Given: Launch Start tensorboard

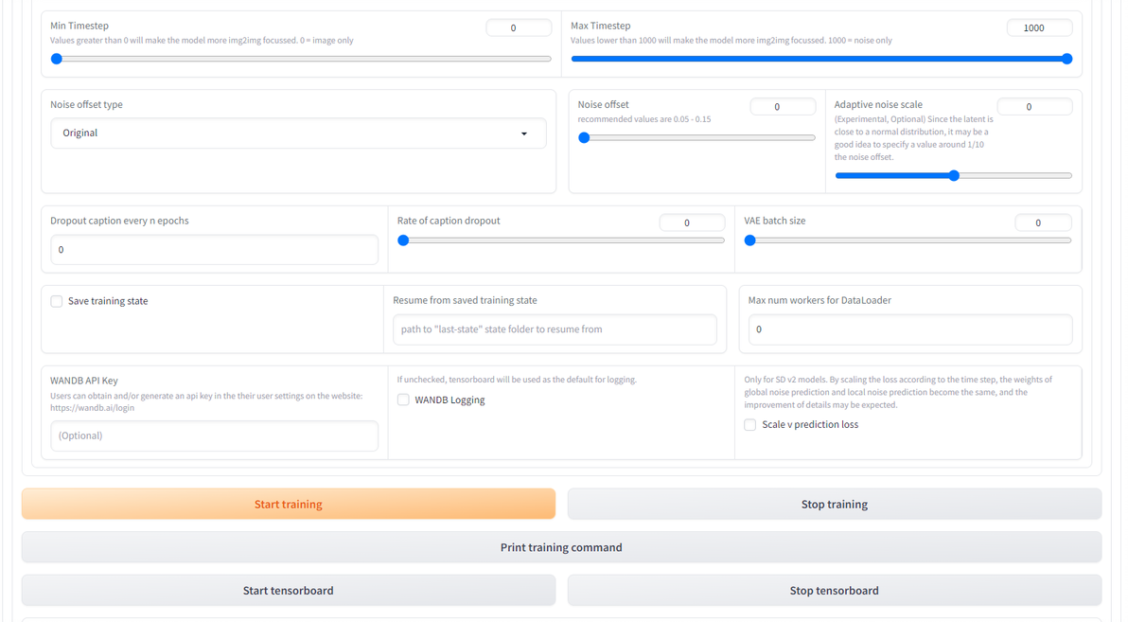Looking at the screenshot, I should click(289, 591).
